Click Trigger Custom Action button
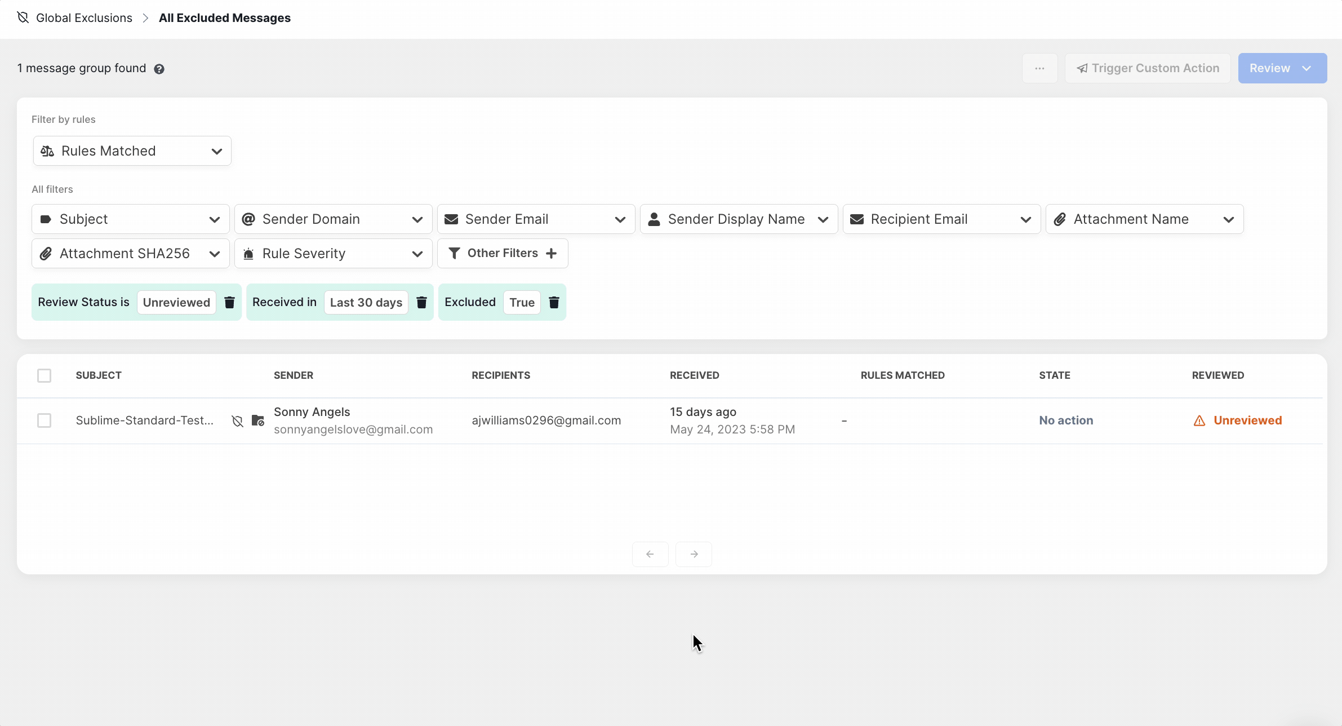This screenshot has width=1342, height=726. 1148,68
